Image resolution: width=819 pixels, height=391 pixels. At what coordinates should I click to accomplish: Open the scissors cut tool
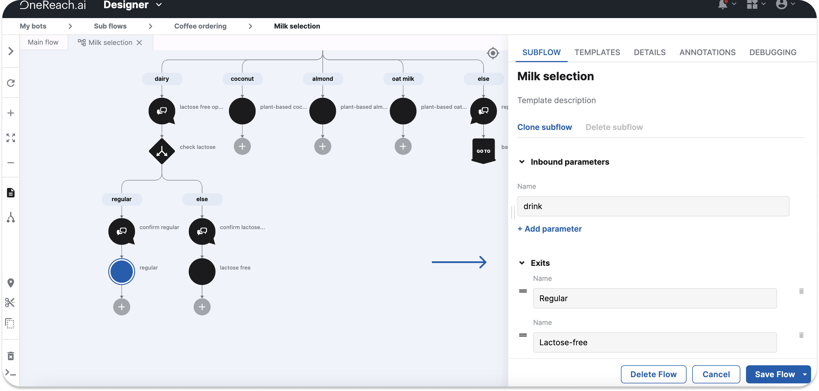click(10, 303)
